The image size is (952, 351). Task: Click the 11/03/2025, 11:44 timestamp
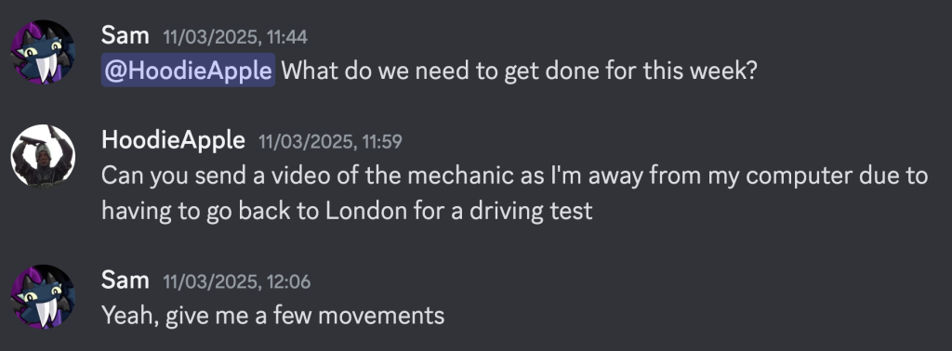(235, 37)
